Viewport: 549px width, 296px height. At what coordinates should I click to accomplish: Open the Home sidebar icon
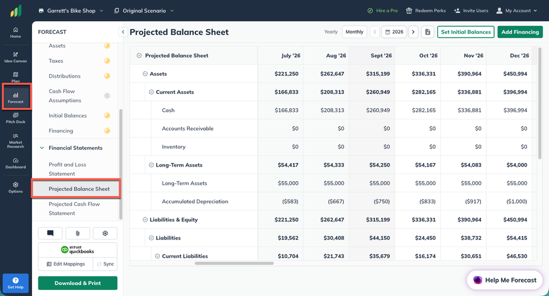pyautogui.click(x=15, y=33)
